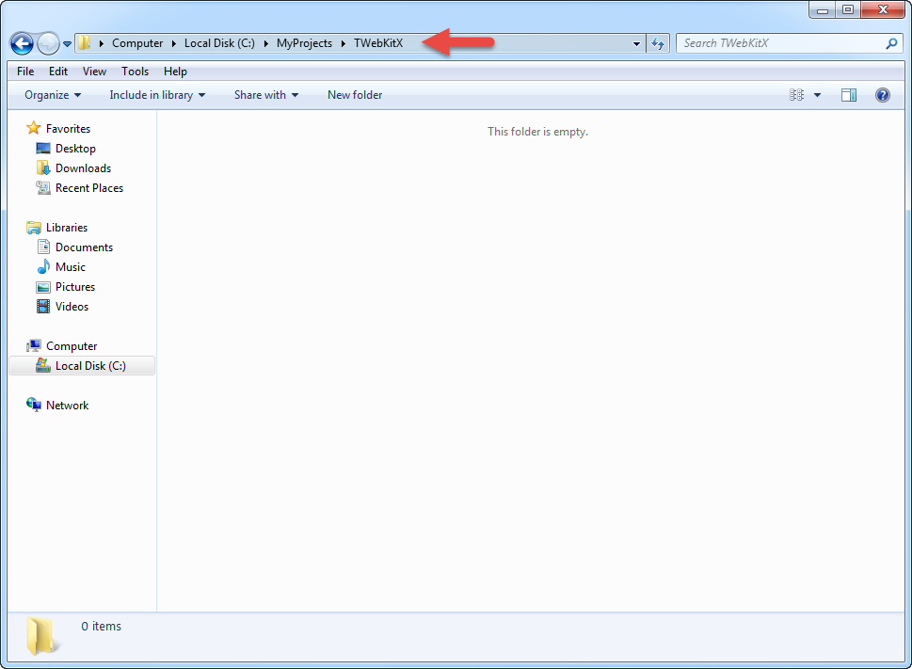
Task: Select Favorites in navigation pane
Action: point(68,129)
